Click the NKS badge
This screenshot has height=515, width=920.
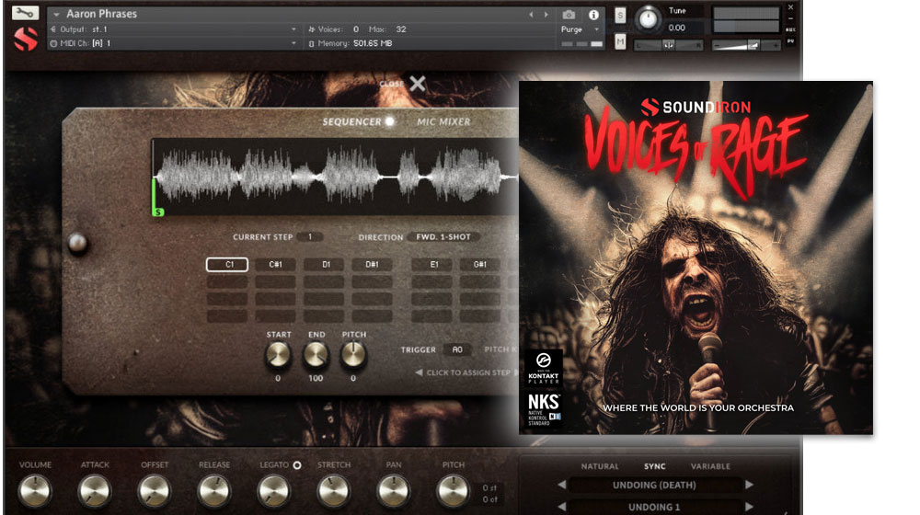(544, 409)
